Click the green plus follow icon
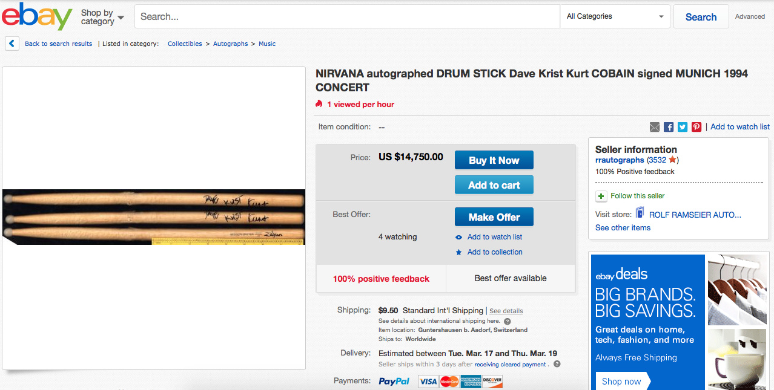 [601, 196]
